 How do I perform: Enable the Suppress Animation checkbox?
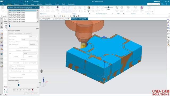(10, 78)
